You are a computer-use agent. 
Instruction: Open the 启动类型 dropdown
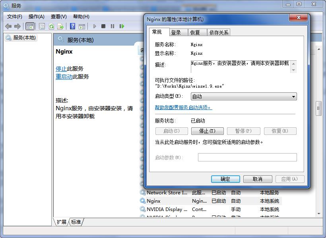[244, 96]
